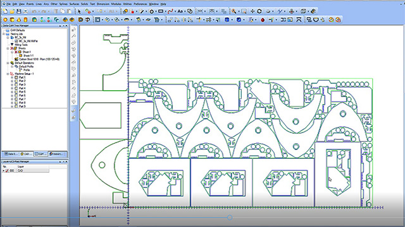Switch to the CAD tab in tree manager

pyautogui.click(x=26, y=154)
